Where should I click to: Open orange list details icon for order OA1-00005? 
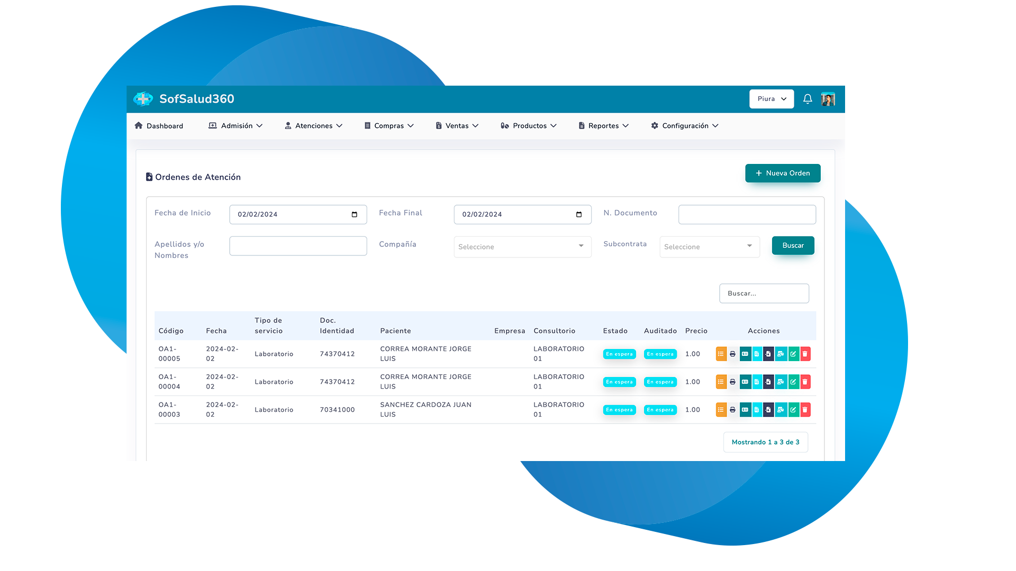pos(721,354)
